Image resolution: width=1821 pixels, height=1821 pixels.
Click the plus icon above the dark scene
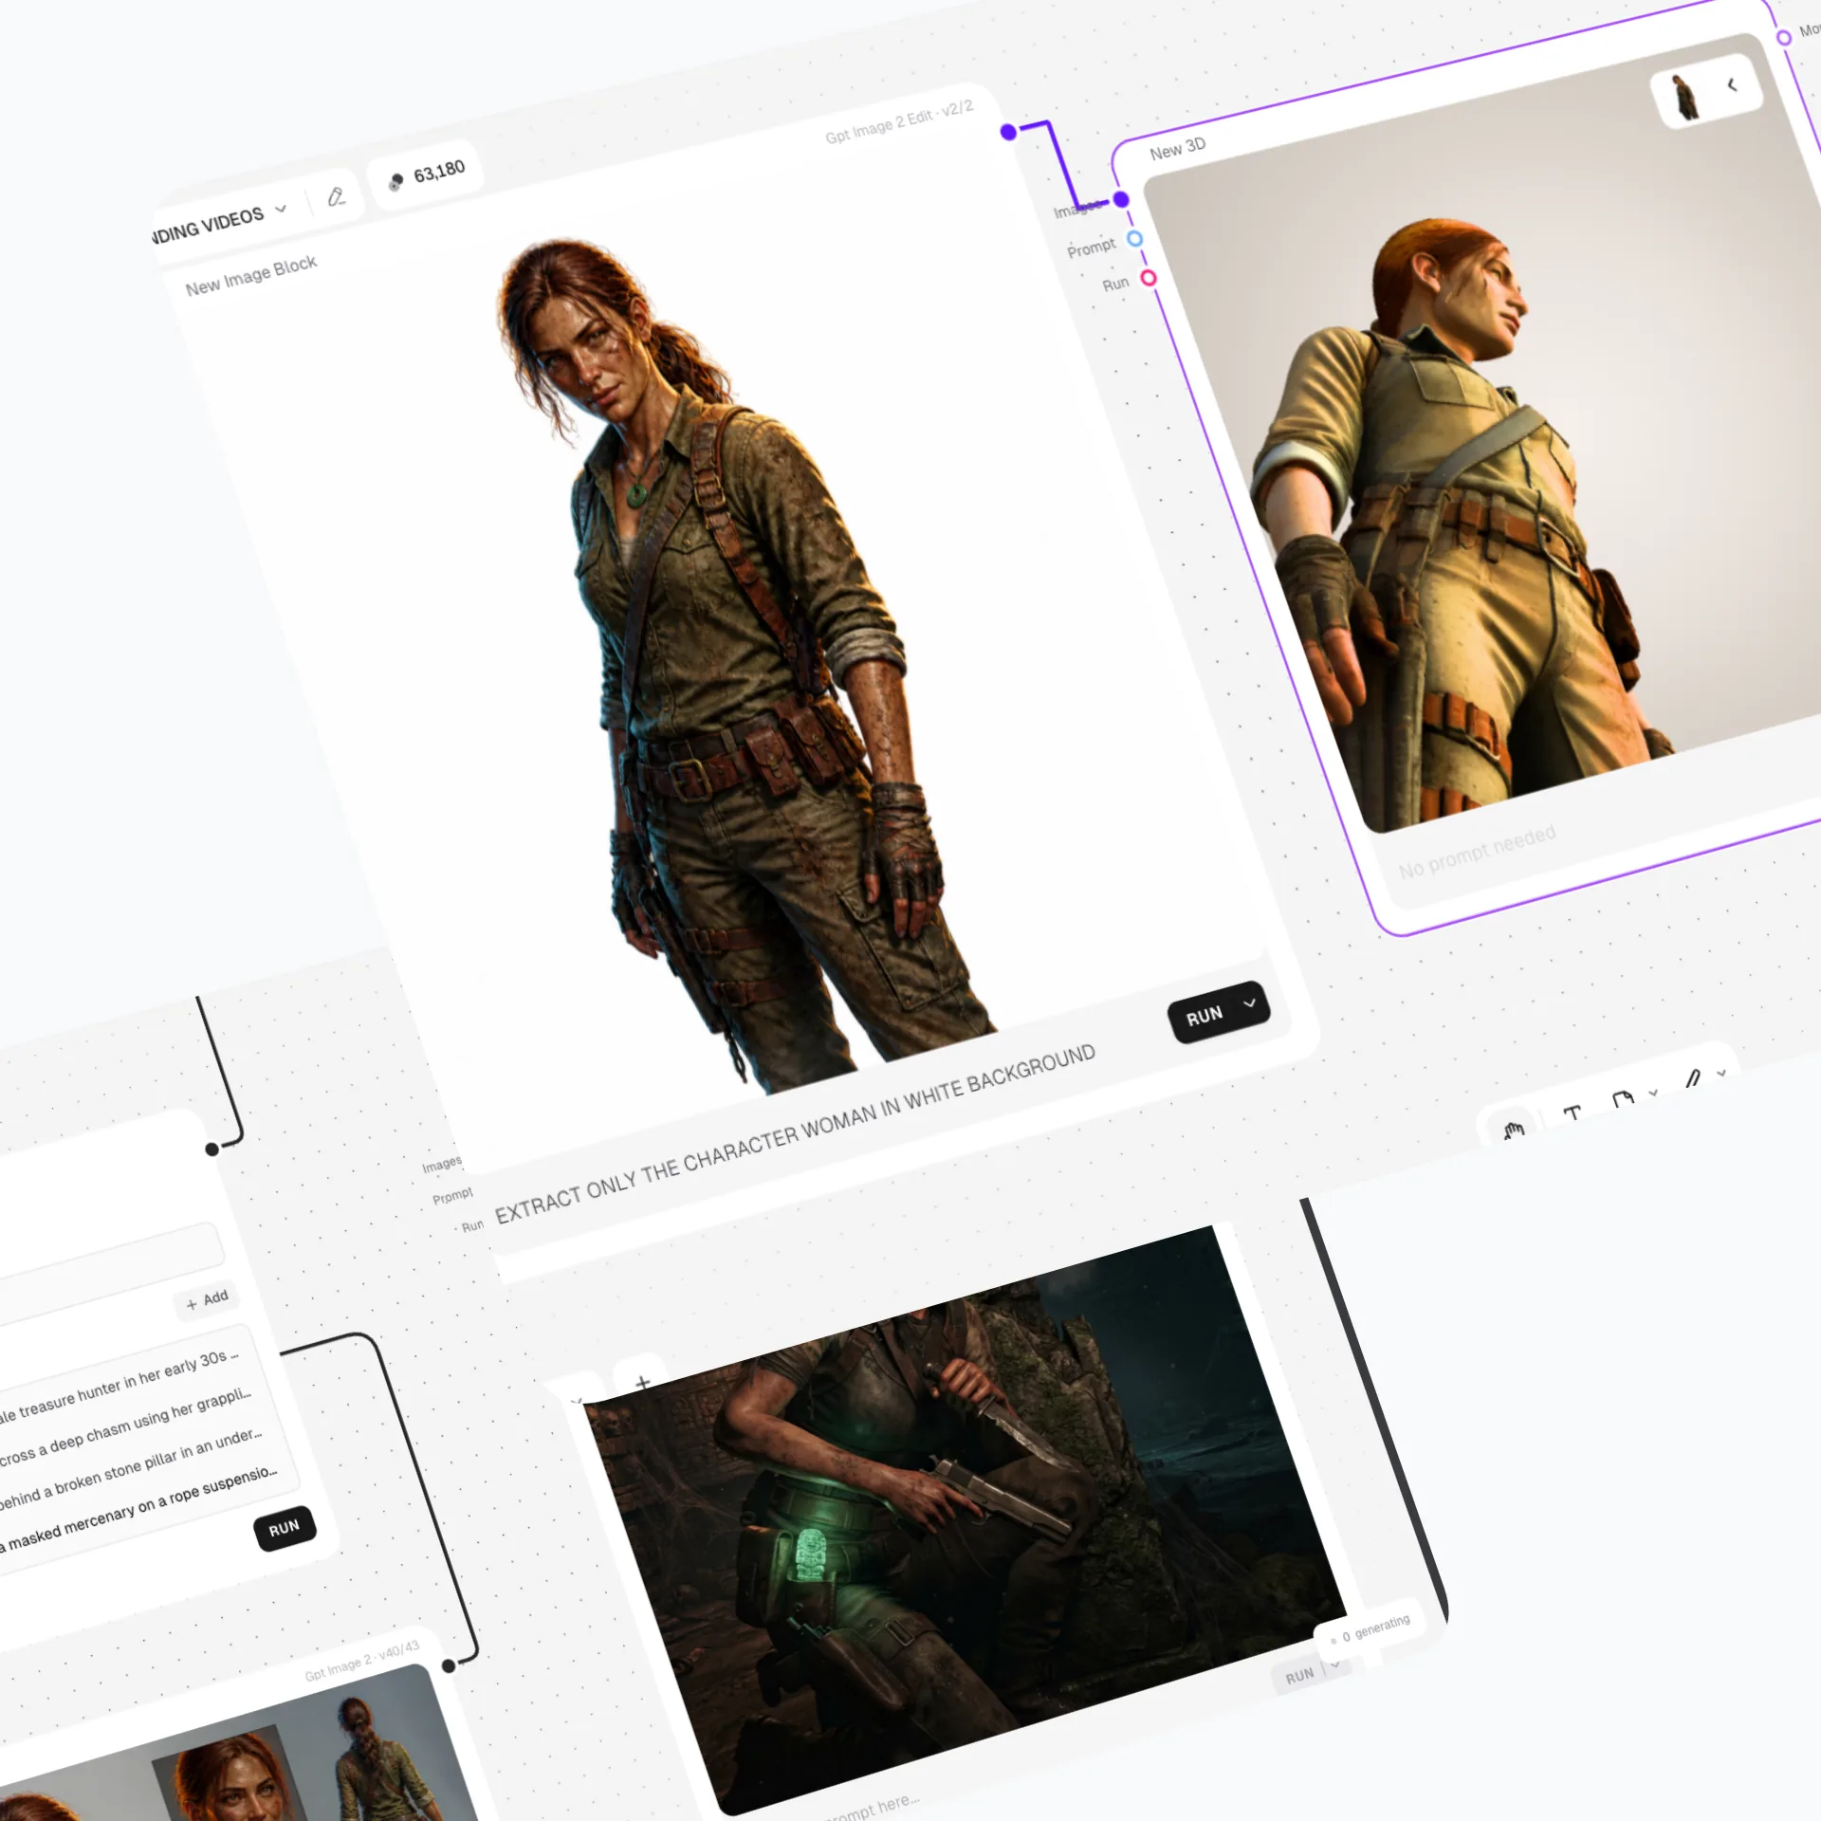(x=643, y=1382)
